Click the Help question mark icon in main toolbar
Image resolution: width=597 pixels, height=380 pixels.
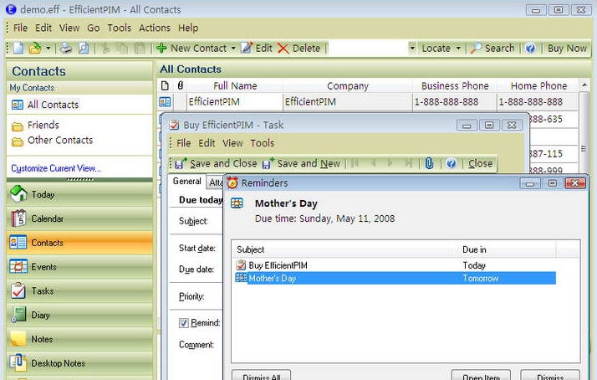coord(530,49)
